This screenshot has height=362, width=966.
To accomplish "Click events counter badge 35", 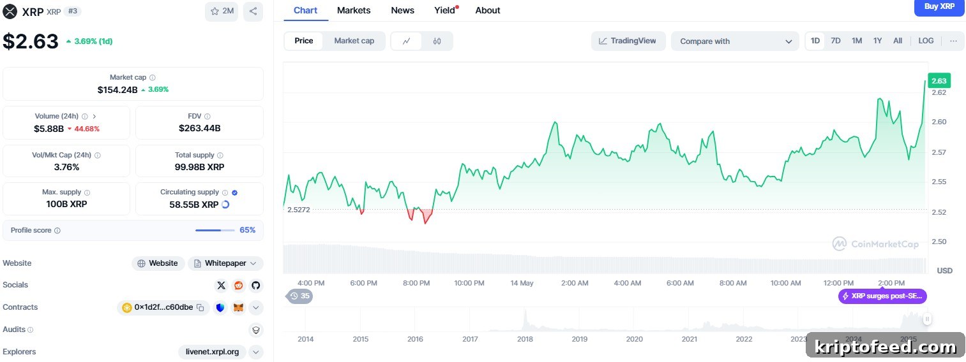I will pyautogui.click(x=299, y=296).
